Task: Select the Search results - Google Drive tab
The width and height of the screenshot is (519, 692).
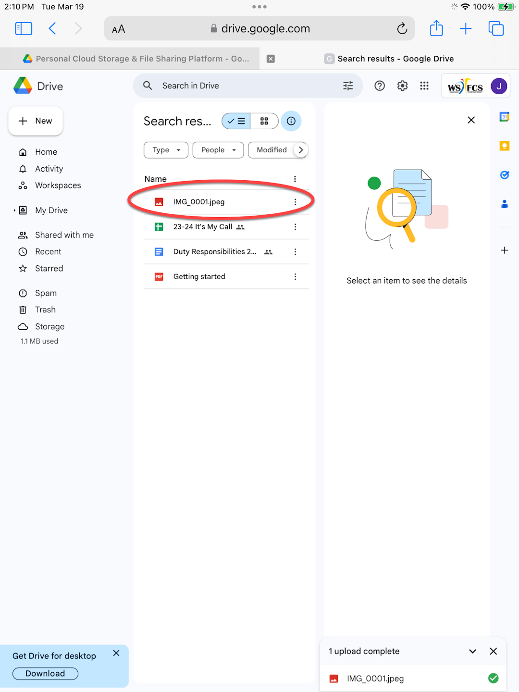Action: coord(389,59)
